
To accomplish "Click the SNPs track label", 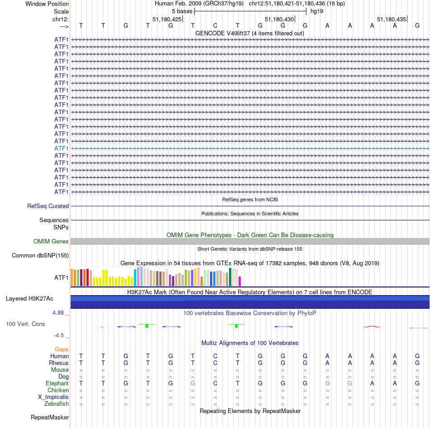I will (61, 227).
